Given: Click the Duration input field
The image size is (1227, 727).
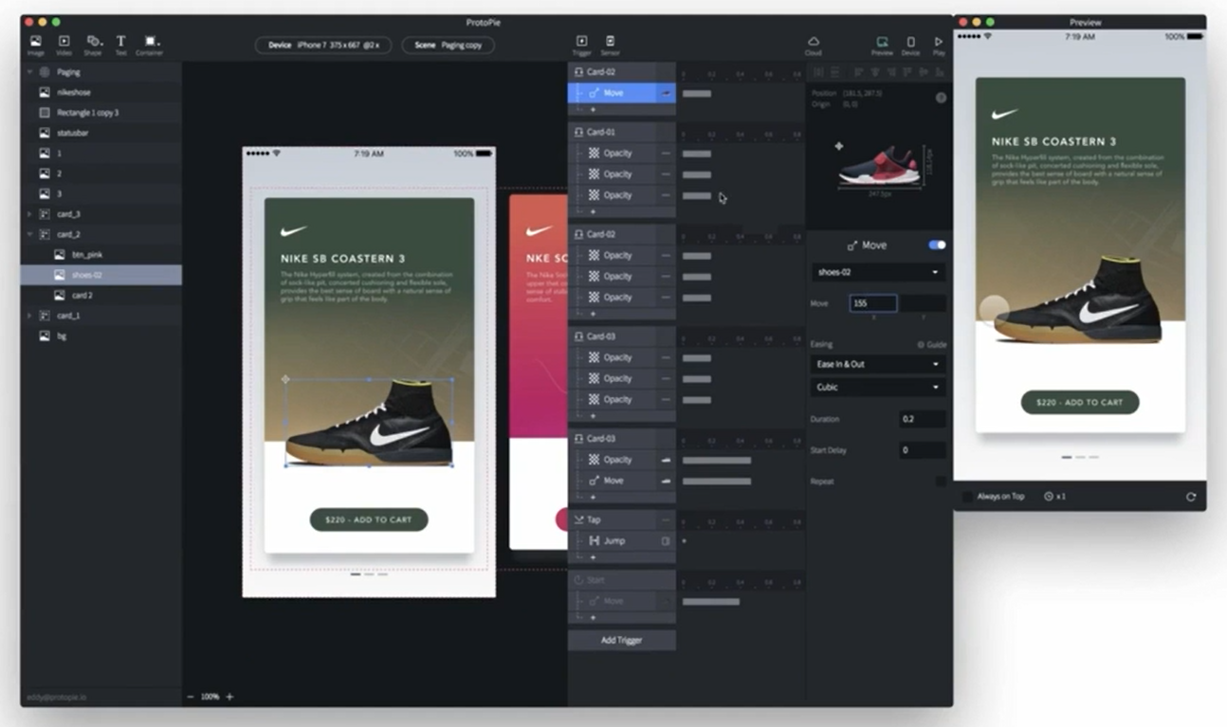Looking at the screenshot, I should [923, 419].
